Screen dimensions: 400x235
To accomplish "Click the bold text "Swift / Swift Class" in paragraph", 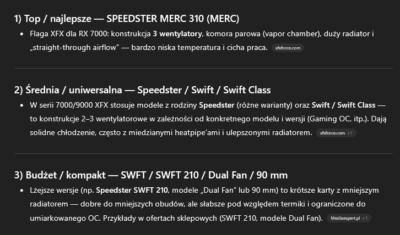I will click(x=343, y=105).
